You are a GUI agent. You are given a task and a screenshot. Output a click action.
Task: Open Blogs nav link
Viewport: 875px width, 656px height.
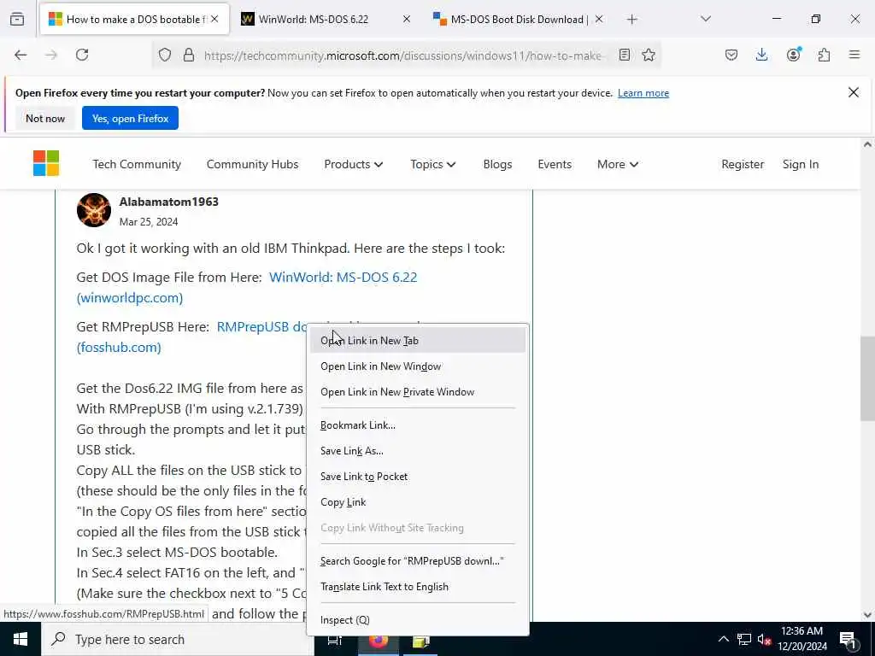pos(497,164)
